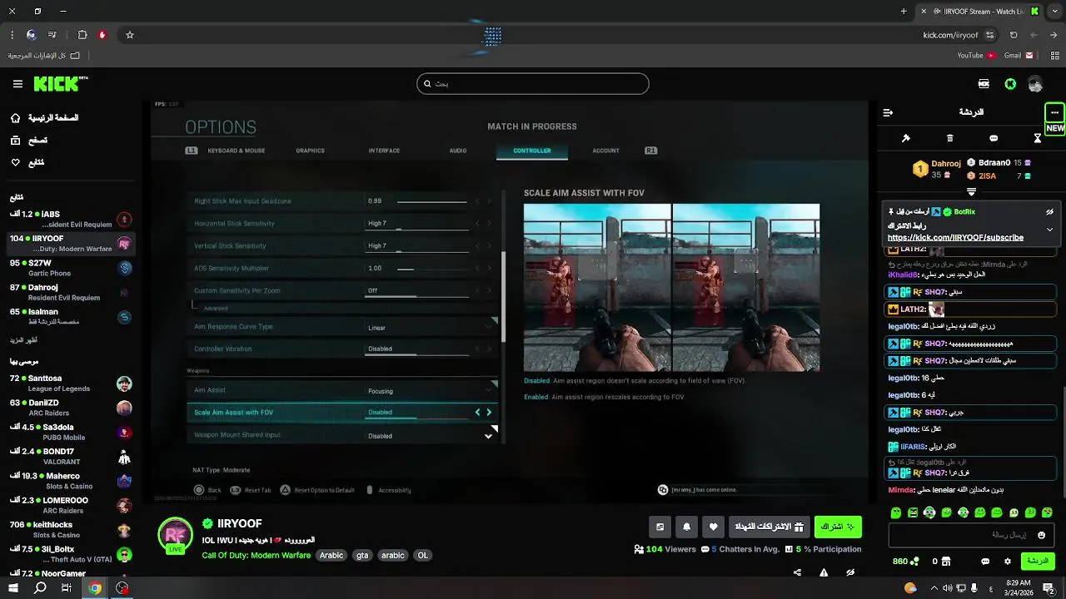Toggle stream notifications with the bell button
The width and height of the screenshot is (1066, 599).
click(687, 527)
